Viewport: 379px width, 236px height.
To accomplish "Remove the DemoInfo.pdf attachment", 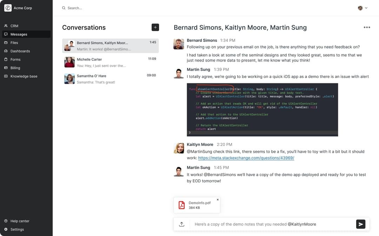I will pyautogui.click(x=218, y=199).
